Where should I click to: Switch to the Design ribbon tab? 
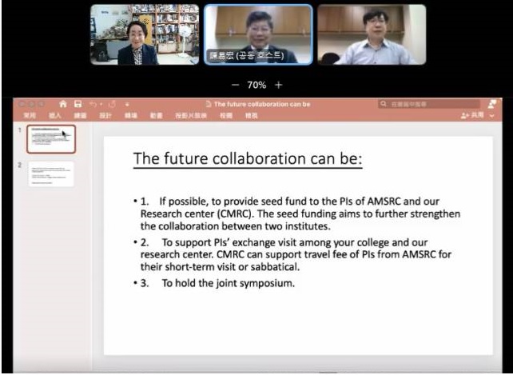[105, 116]
